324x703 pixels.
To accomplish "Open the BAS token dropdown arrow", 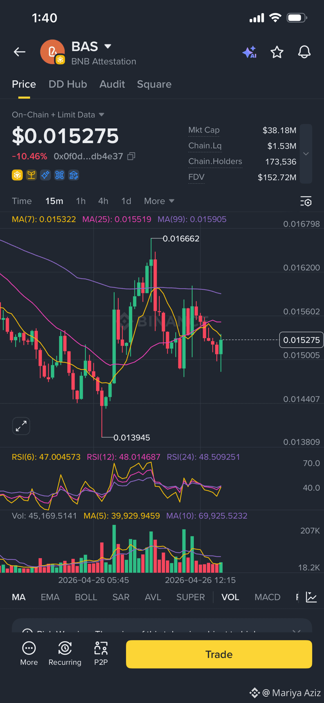I will click(x=108, y=46).
